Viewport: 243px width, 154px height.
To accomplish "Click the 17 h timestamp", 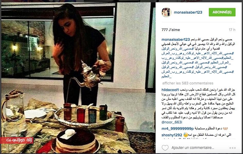I will pyautogui.click(x=232, y=30).
